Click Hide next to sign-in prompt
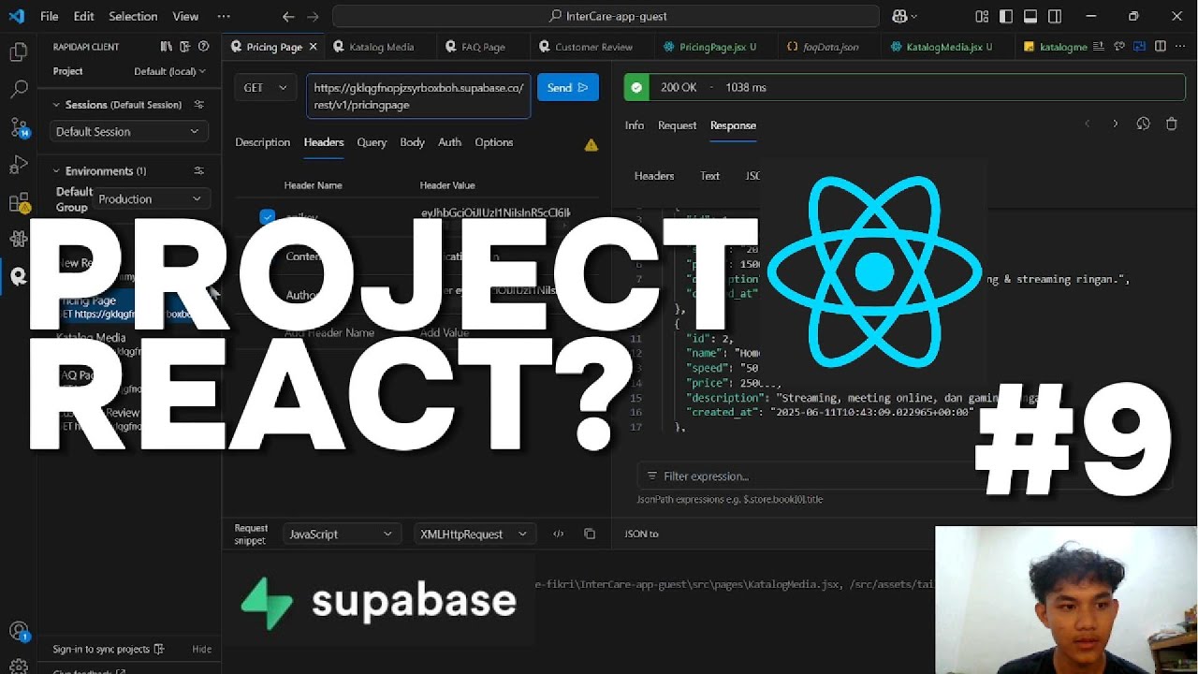Screen dimensions: 1198x674 pyautogui.click(x=201, y=649)
